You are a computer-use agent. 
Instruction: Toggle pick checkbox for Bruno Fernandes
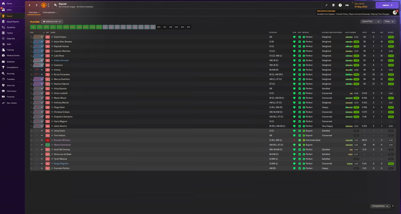click(31, 74)
